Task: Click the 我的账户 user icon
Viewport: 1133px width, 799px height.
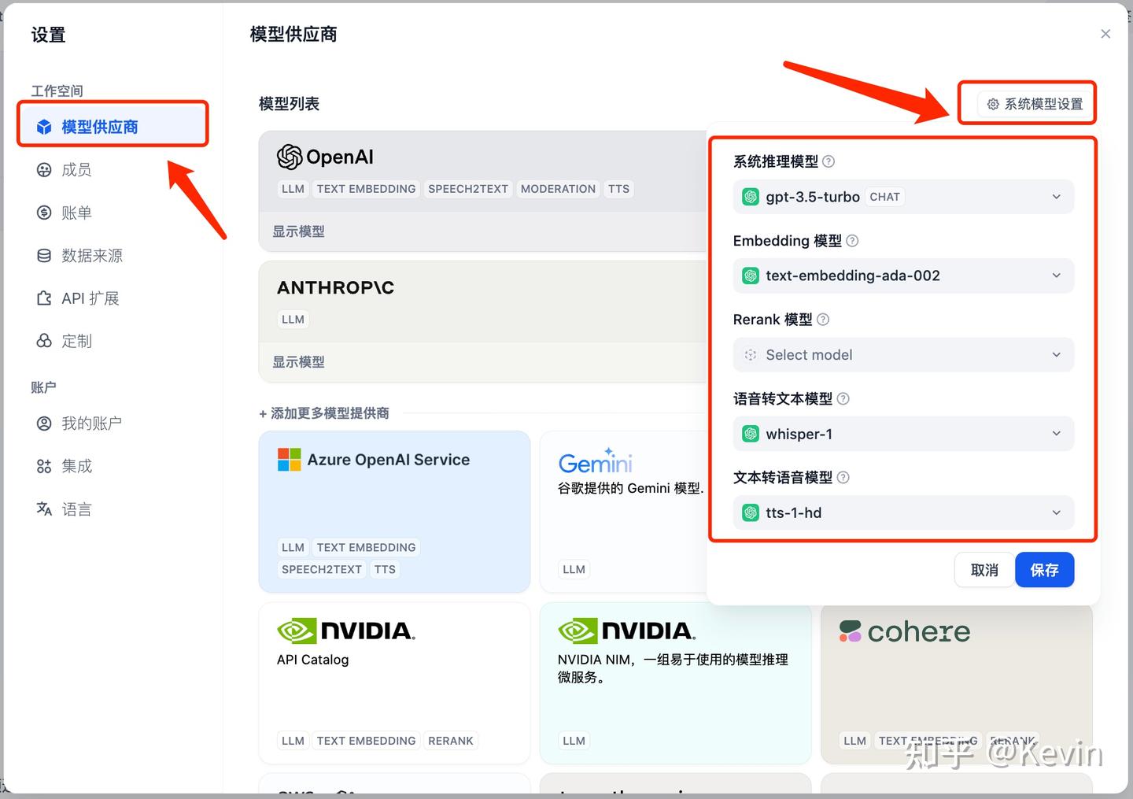Action: pyautogui.click(x=44, y=424)
